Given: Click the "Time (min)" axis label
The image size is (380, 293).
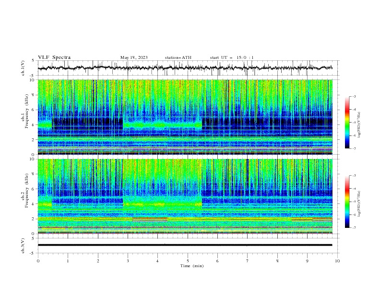Looking at the screenshot, I should coord(192,266).
